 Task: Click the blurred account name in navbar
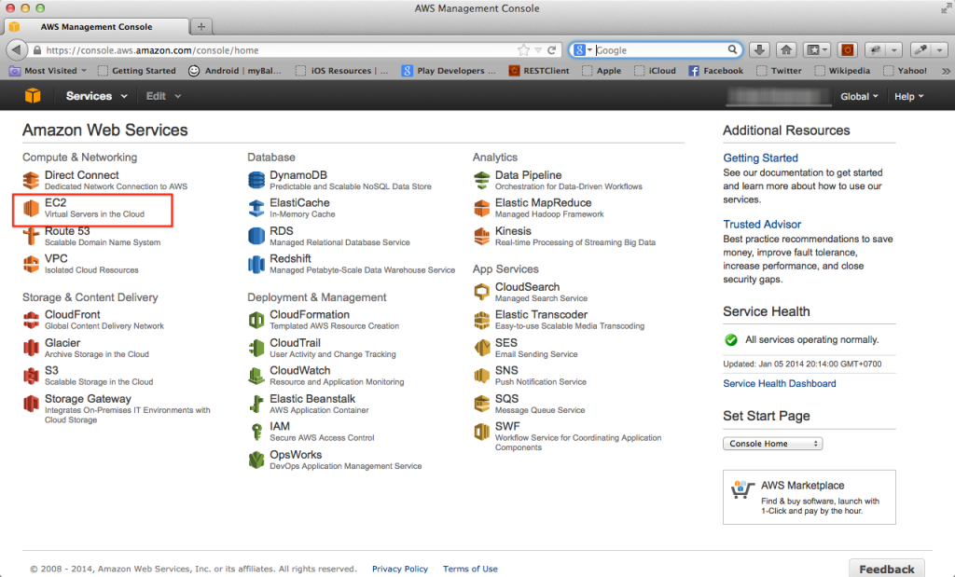pyautogui.click(x=779, y=96)
